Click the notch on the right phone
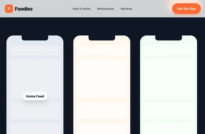Screen dimensions: 205x134 coord(168,38)
